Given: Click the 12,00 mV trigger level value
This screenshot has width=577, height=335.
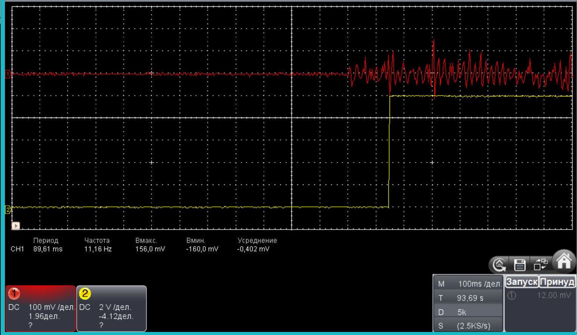Looking at the screenshot, I should 554,295.
